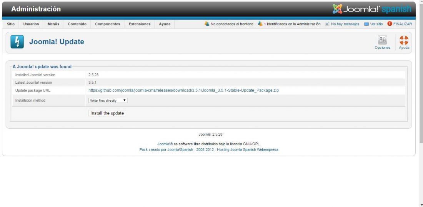
Task: Click the Update package URL label
Action: coord(33,91)
